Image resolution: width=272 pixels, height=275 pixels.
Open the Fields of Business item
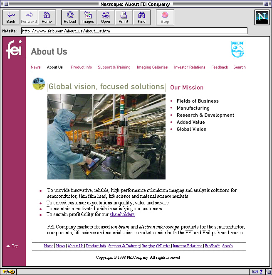coord(198,101)
